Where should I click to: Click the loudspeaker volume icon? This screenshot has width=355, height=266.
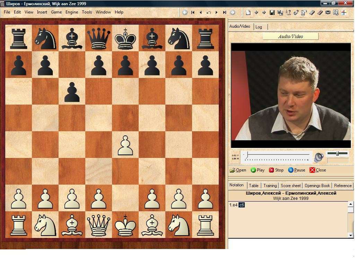[x=319, y=158]
